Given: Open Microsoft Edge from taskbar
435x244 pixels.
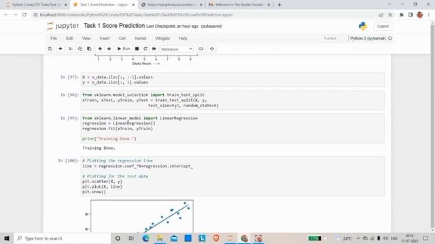Looking at the screenshot, I should click(145, 238).
